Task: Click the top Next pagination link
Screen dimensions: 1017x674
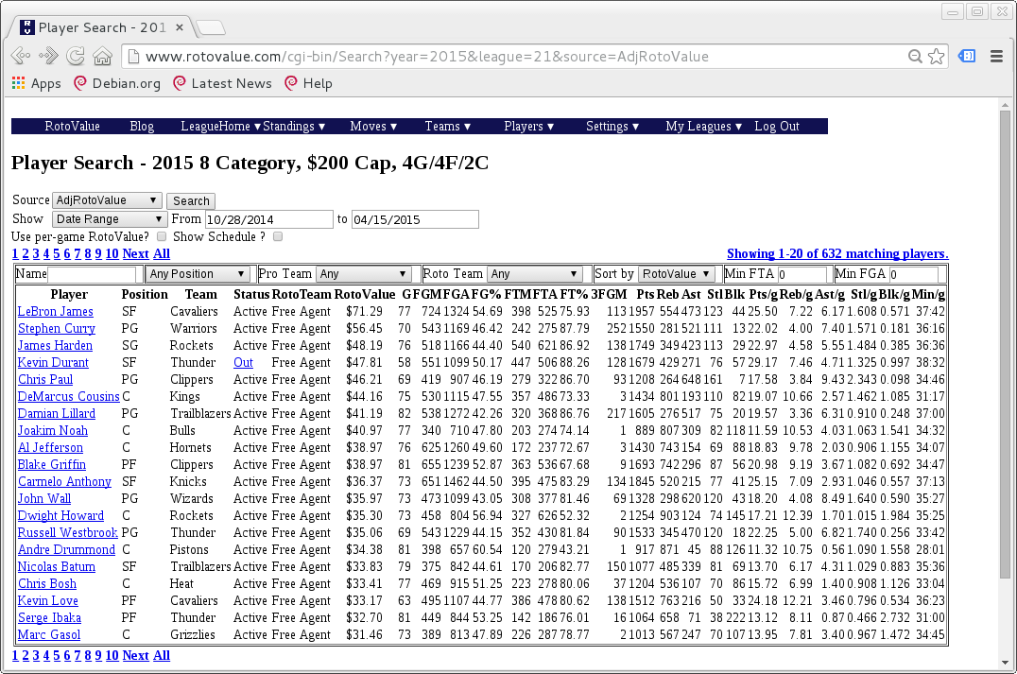Action: (x=135, y=253)
